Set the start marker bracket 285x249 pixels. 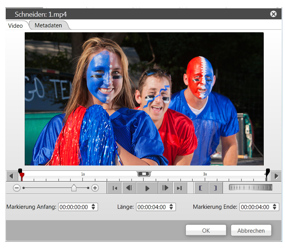[201, 188]
